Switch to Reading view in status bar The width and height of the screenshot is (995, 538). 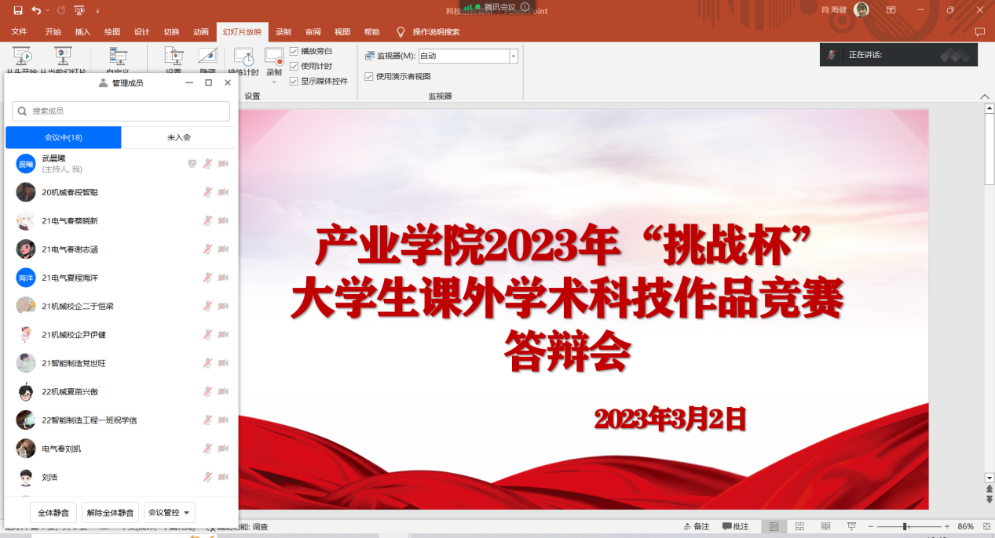click(x=825, y=526)
